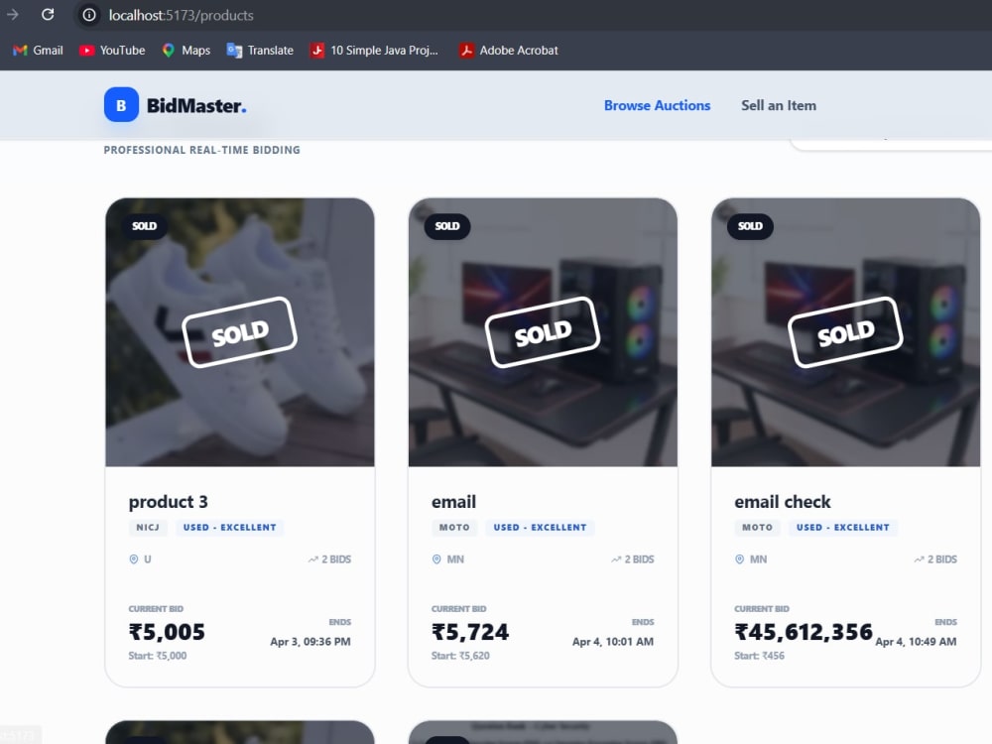Click the ₹5,724 current bid amount
992x744 pixels.
[x=470, y=632]
